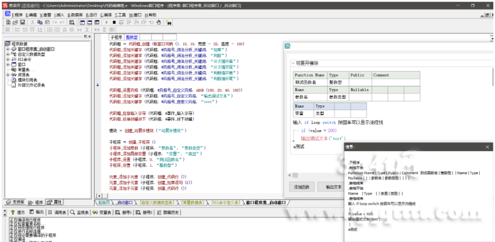Collapse the 可展开模块 section triangle
Viewport: 495px width, 242px height.
coord(293,63)
